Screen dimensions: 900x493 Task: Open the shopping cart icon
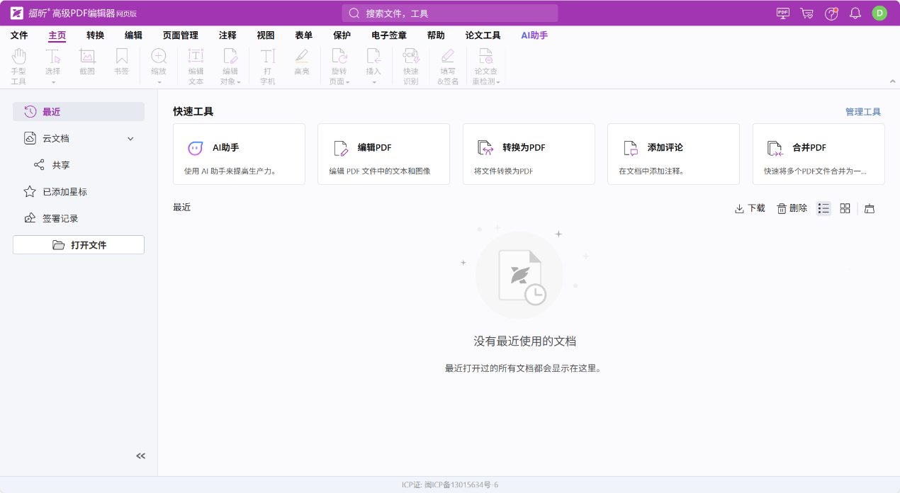tap(806, 13)
